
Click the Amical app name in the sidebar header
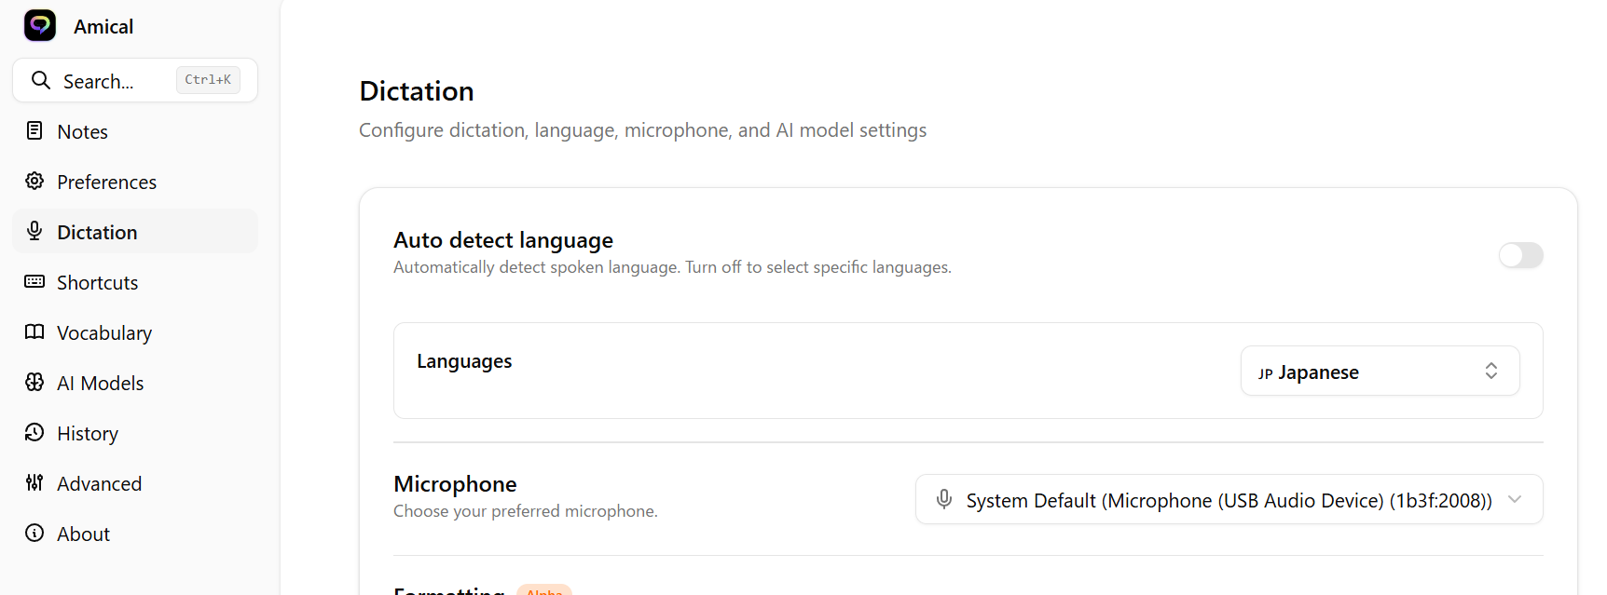103,27
